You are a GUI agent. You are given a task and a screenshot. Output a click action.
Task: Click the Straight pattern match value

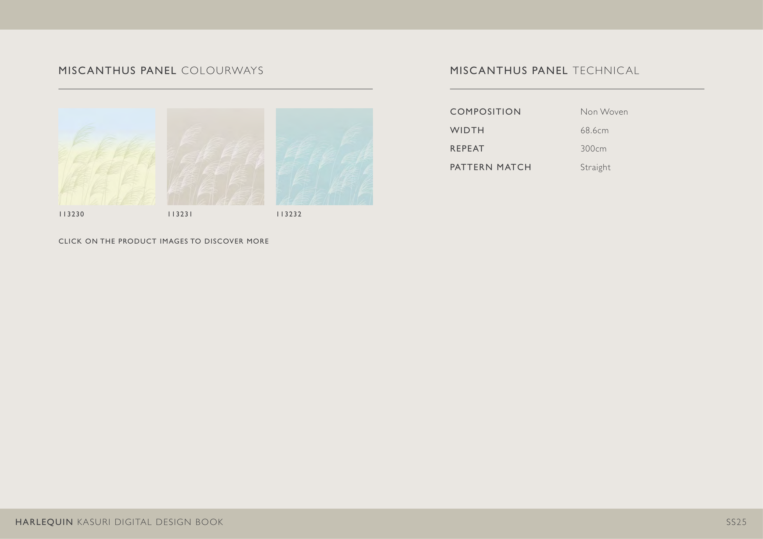coord(595,167)
